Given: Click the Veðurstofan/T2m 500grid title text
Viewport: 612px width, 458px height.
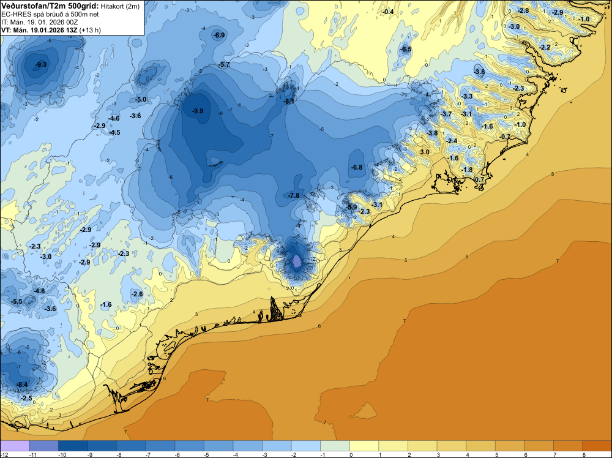Looking at the screenshot, I should (50, 6).
